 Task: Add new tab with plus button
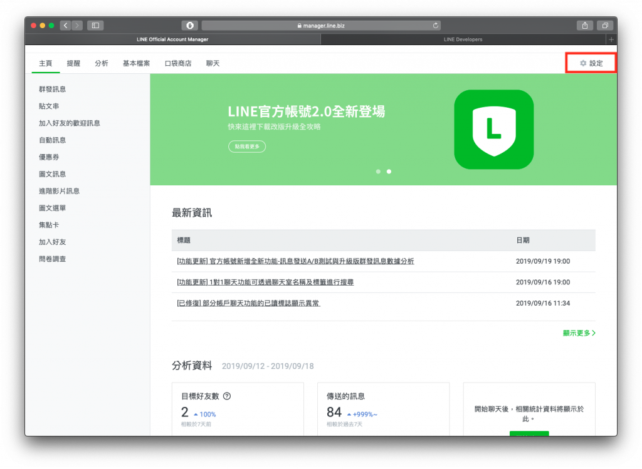click(x=611, y=39)
